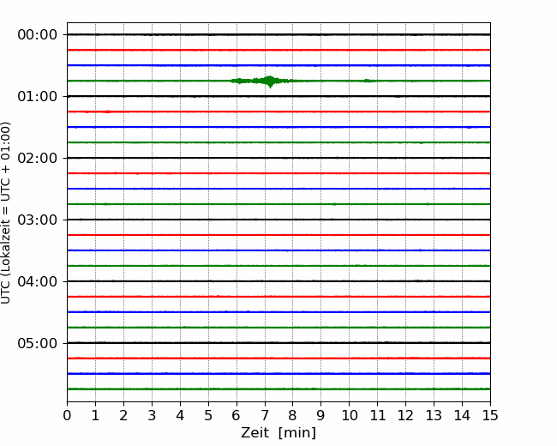
Task: Click the small green signal bump near minute 10.7
Action: point(368,81)
